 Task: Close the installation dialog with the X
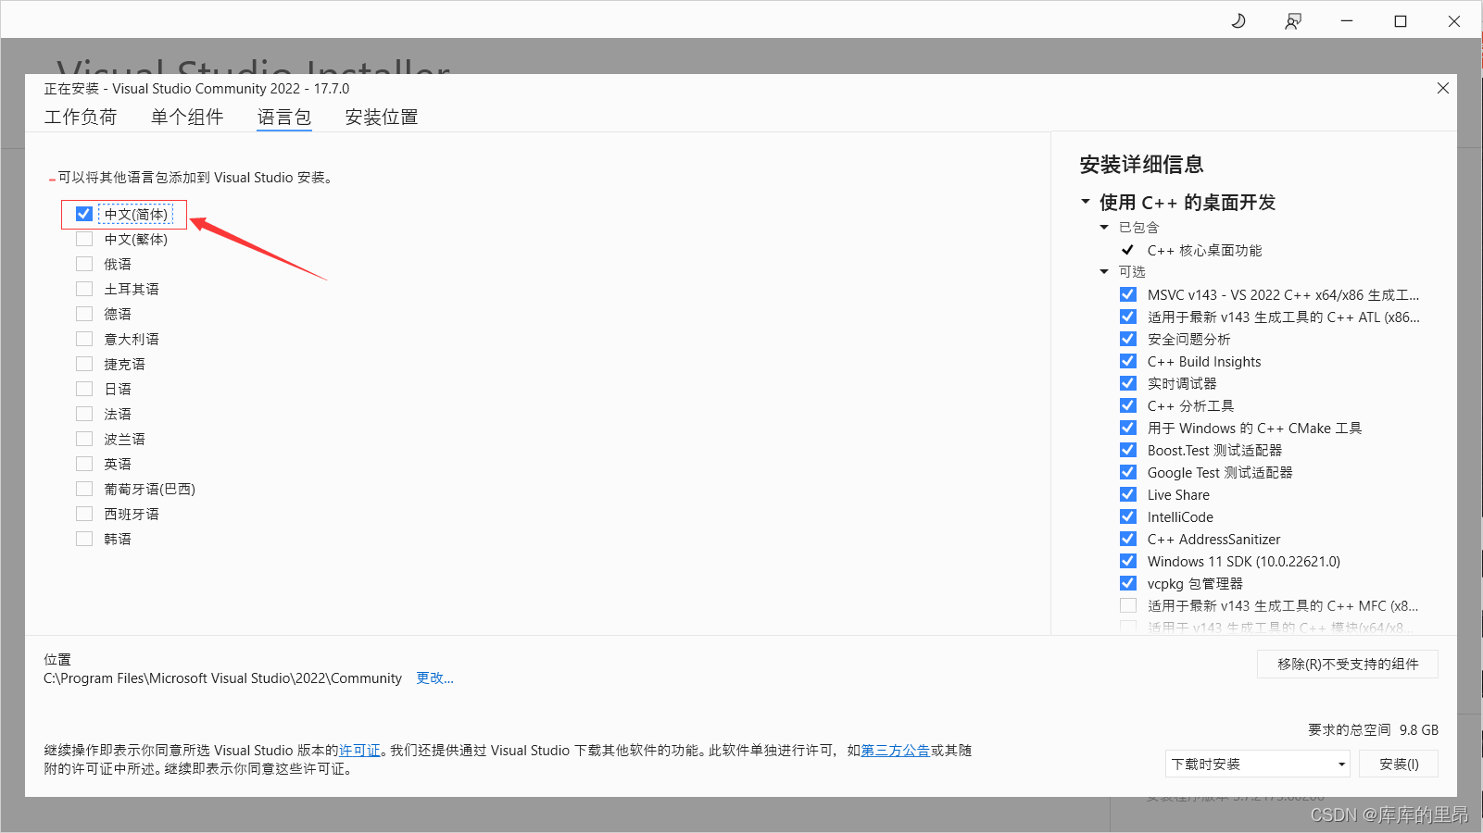(1442, 88)
